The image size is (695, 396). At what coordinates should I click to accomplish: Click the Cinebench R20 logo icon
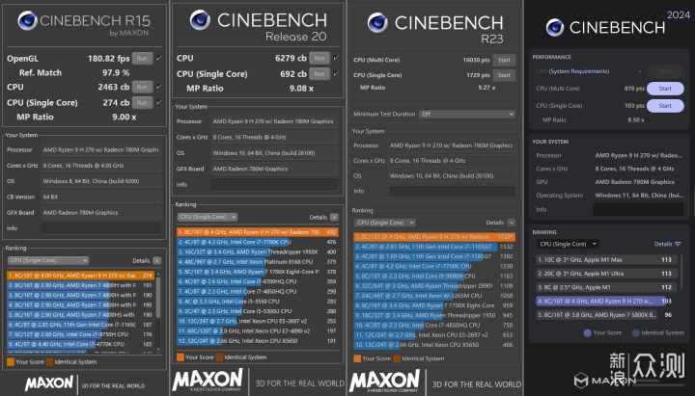click(200, 20)
